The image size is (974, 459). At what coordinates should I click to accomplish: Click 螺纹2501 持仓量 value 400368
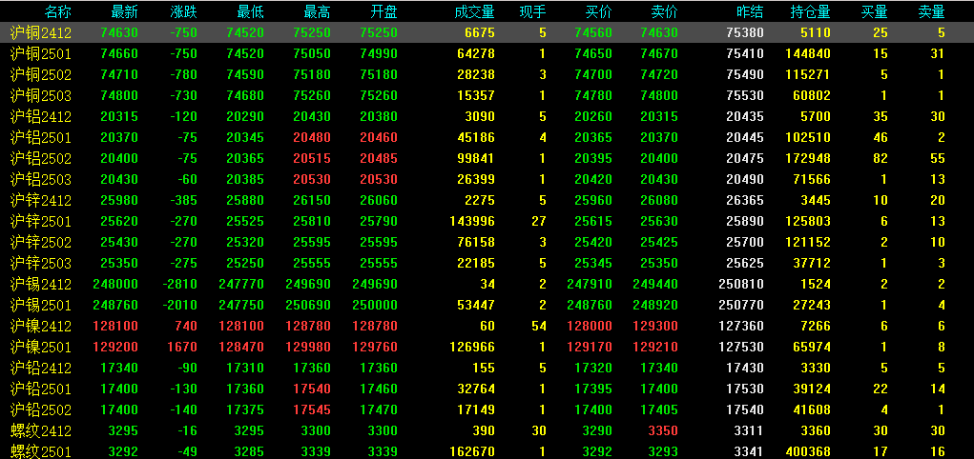pos(808,451)
